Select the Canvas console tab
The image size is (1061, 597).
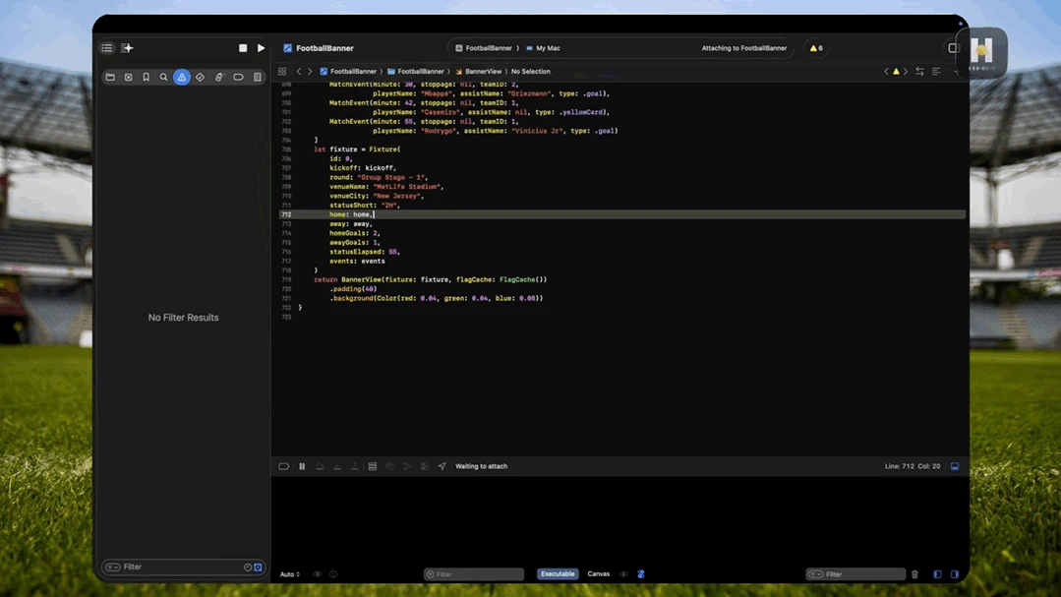click(x=598, y=574)
